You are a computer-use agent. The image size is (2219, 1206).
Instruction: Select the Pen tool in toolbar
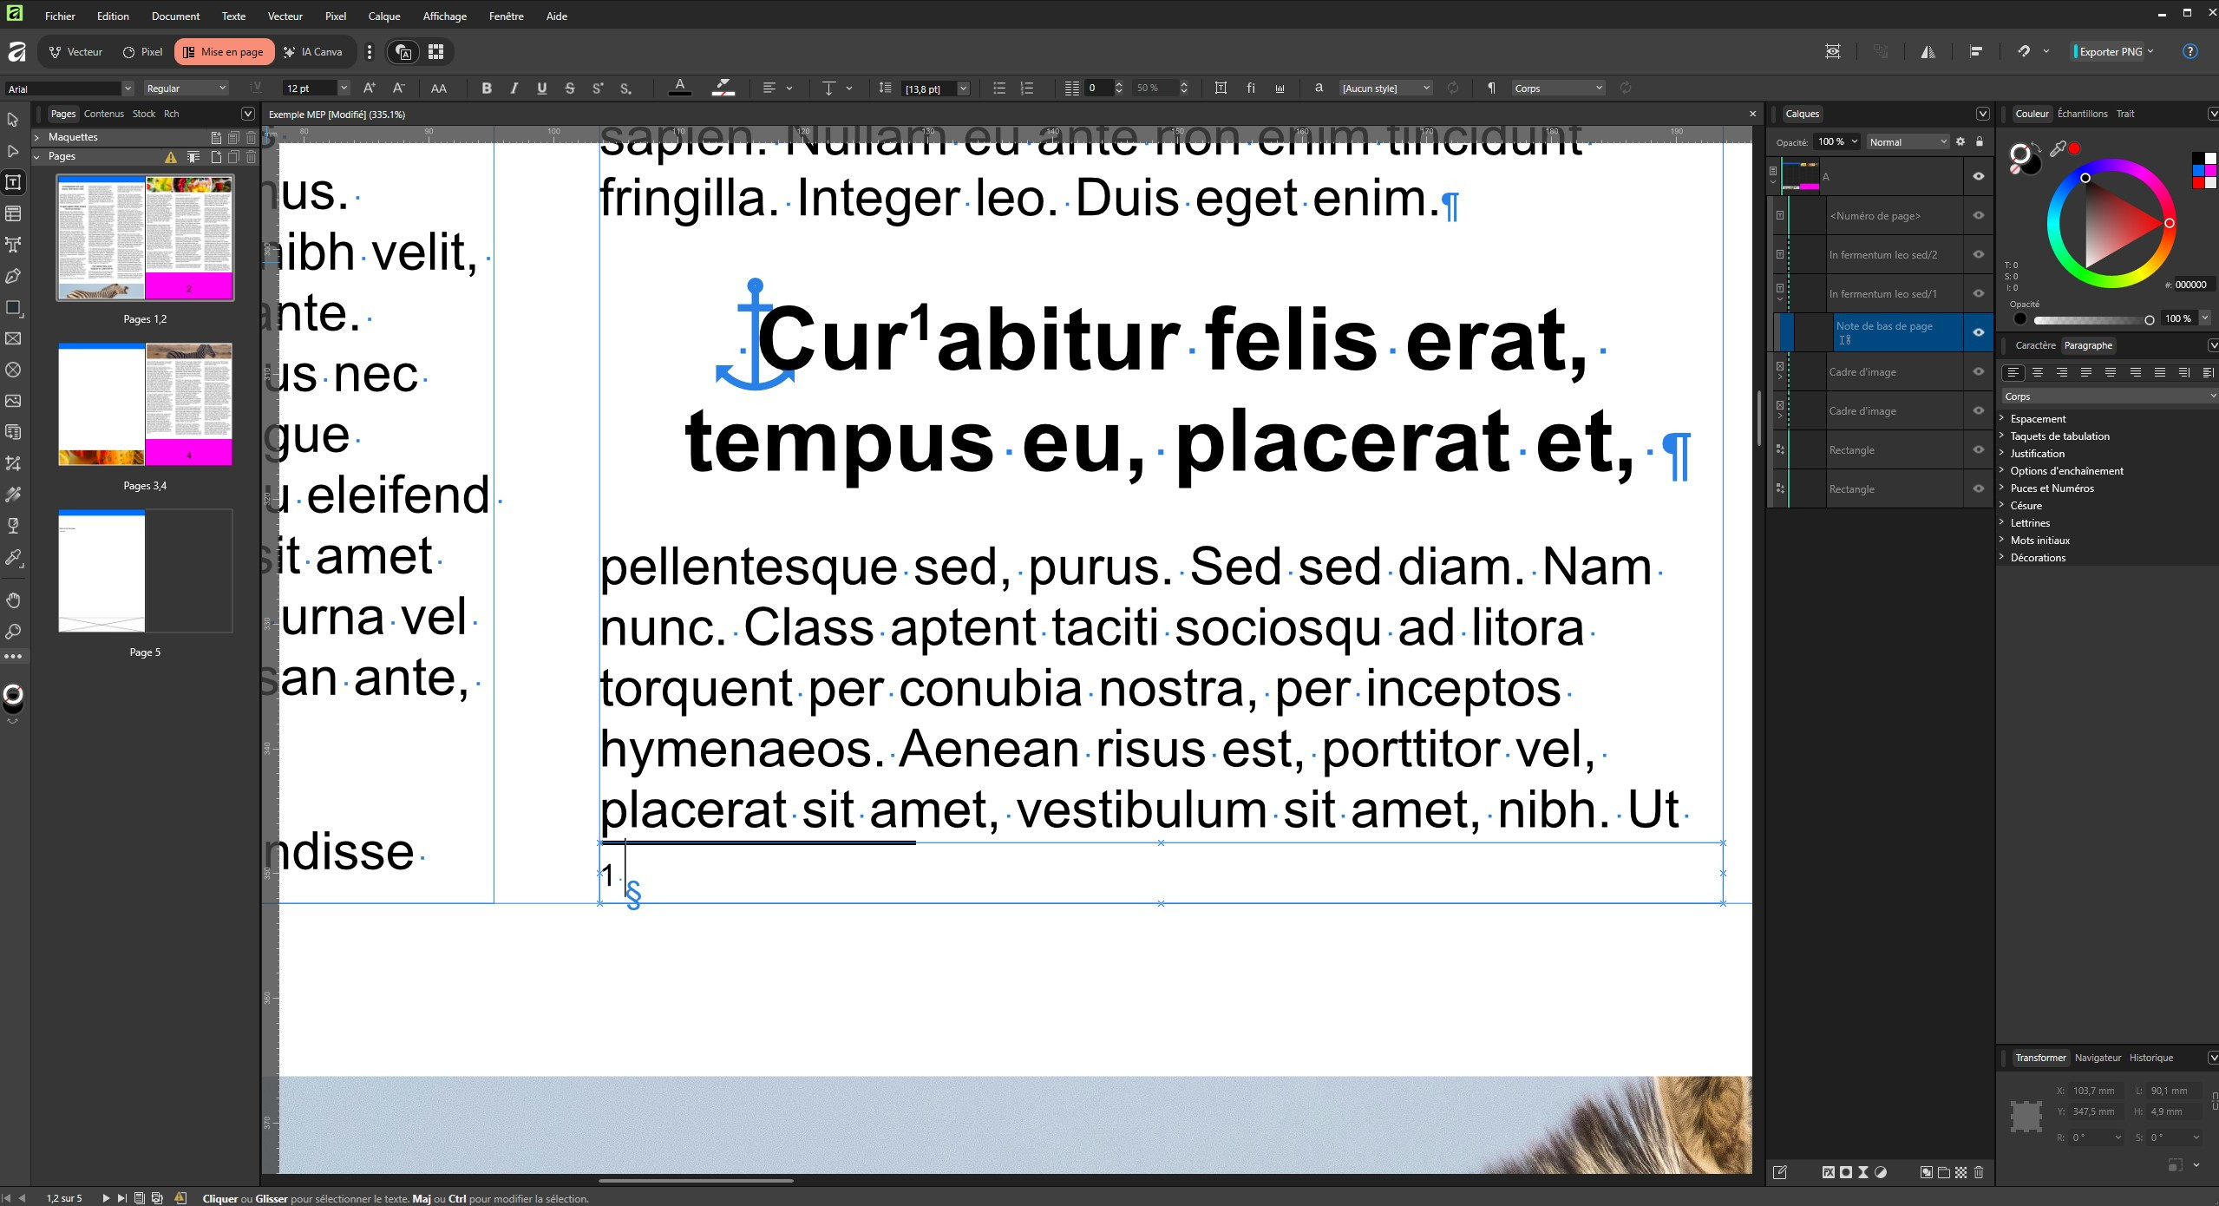[13, 277]
